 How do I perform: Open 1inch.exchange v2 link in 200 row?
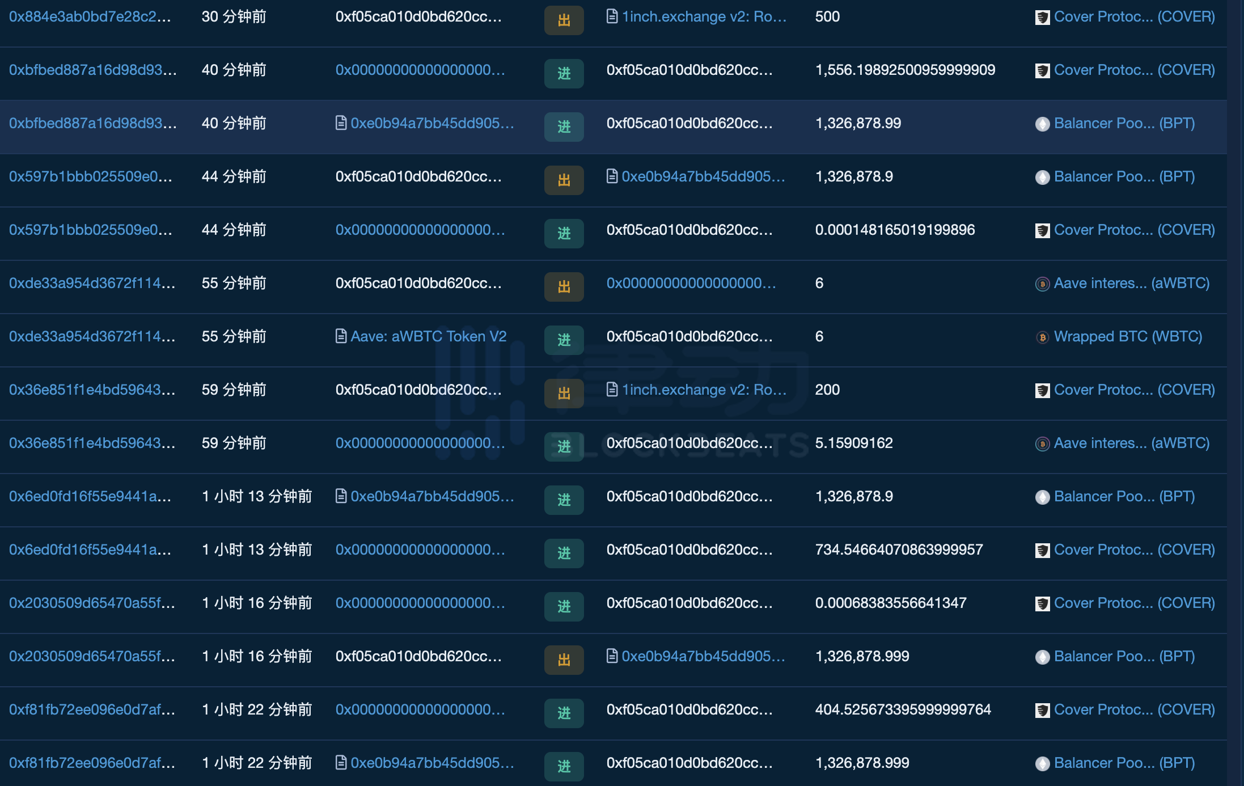(704, 390)
